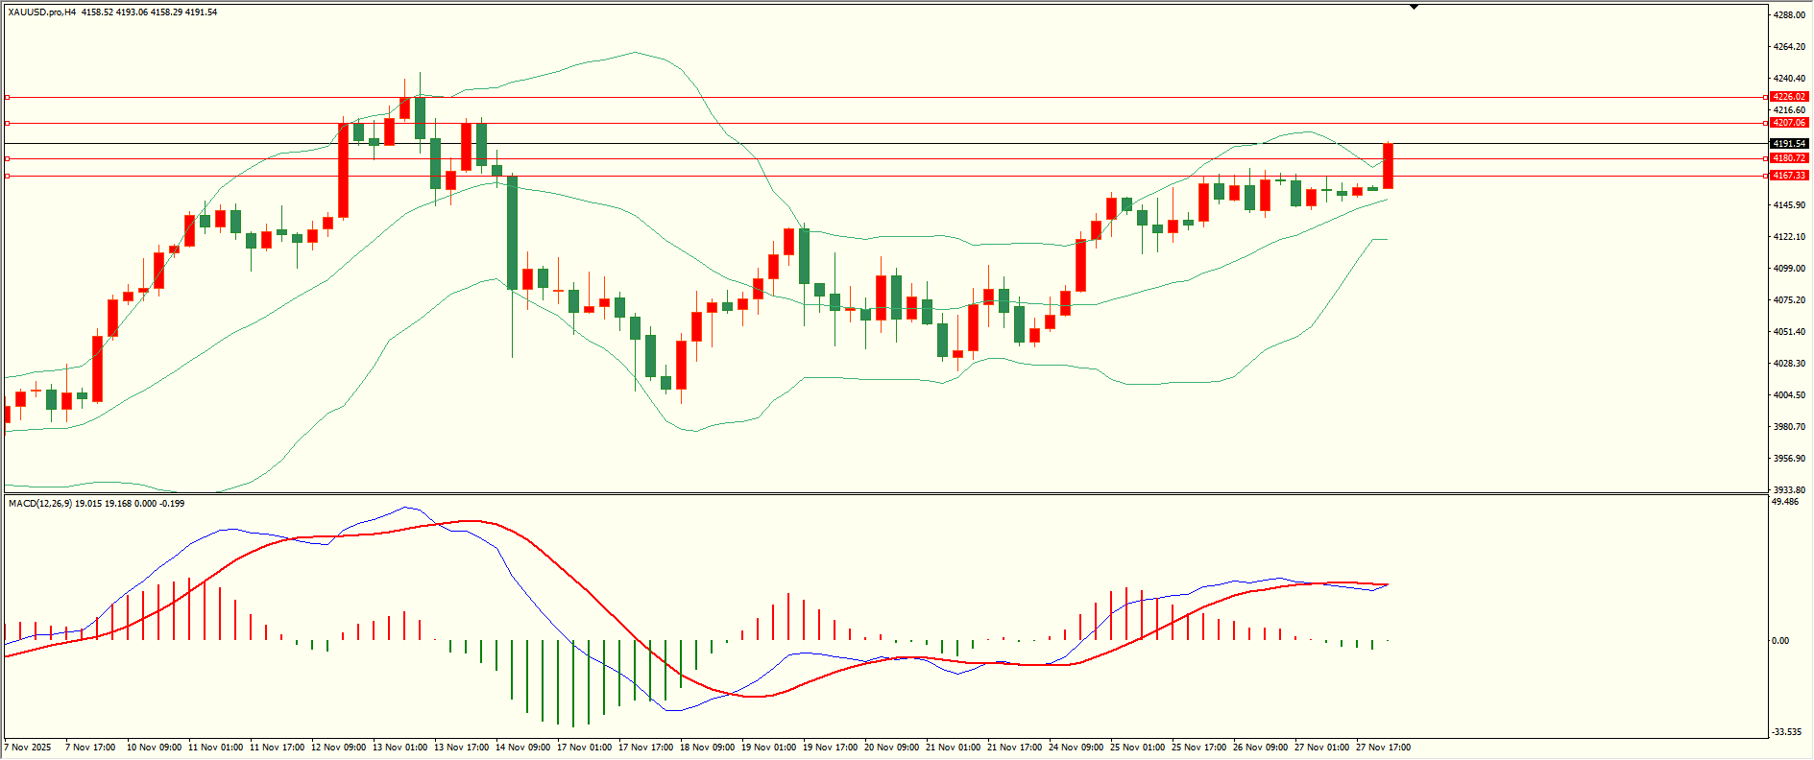Select the 4167.33 price level tag
The width and height of the screenshot is (1814, 760).
pos(1789,176)
